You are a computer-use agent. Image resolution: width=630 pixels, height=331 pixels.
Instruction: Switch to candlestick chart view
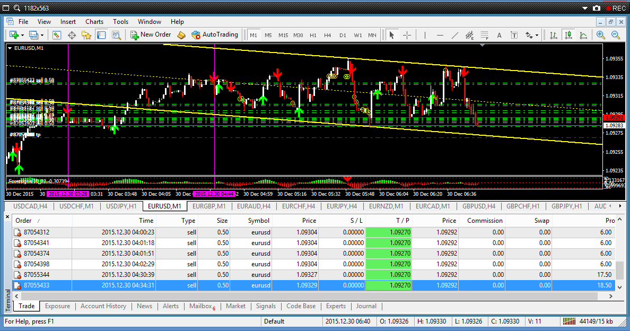pos(568,35)
